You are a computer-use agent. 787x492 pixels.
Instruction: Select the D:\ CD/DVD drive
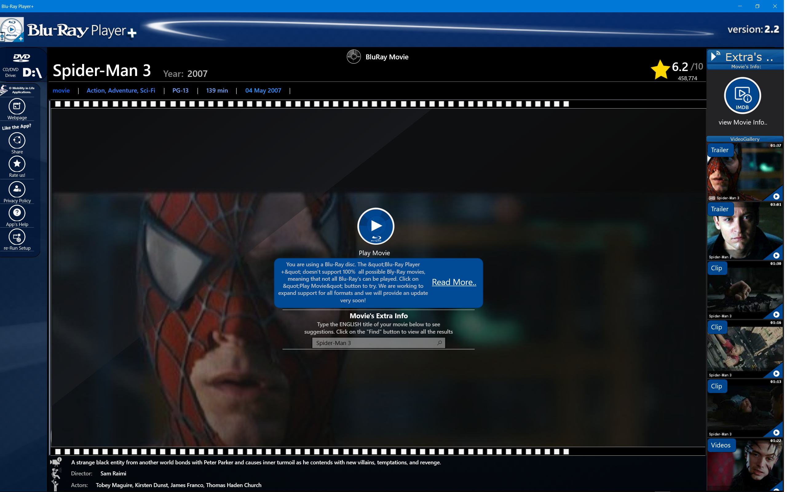[32, 72]
